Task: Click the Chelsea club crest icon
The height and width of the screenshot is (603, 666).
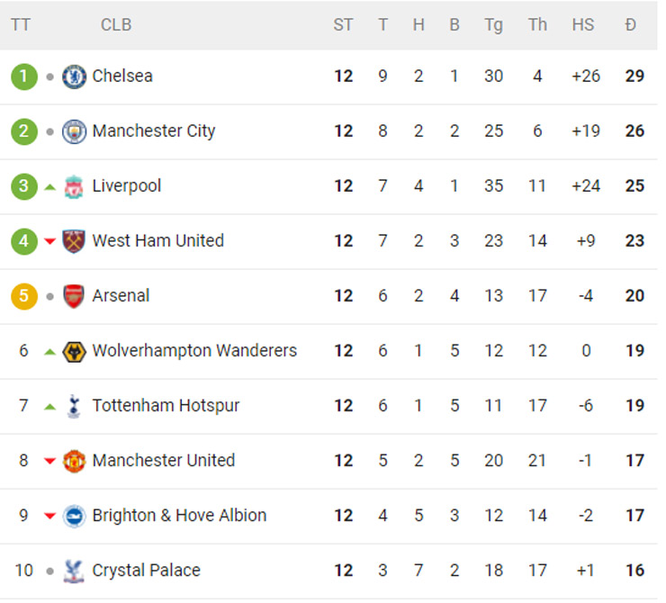Action: click(74, 76)
